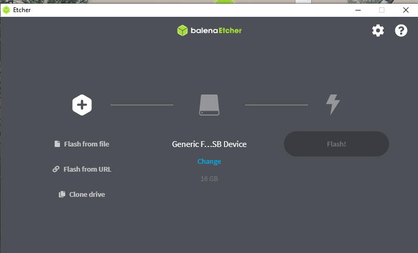418x253 pixels.
Task: Click the hexagon plus image source icon
Action: 82,105
